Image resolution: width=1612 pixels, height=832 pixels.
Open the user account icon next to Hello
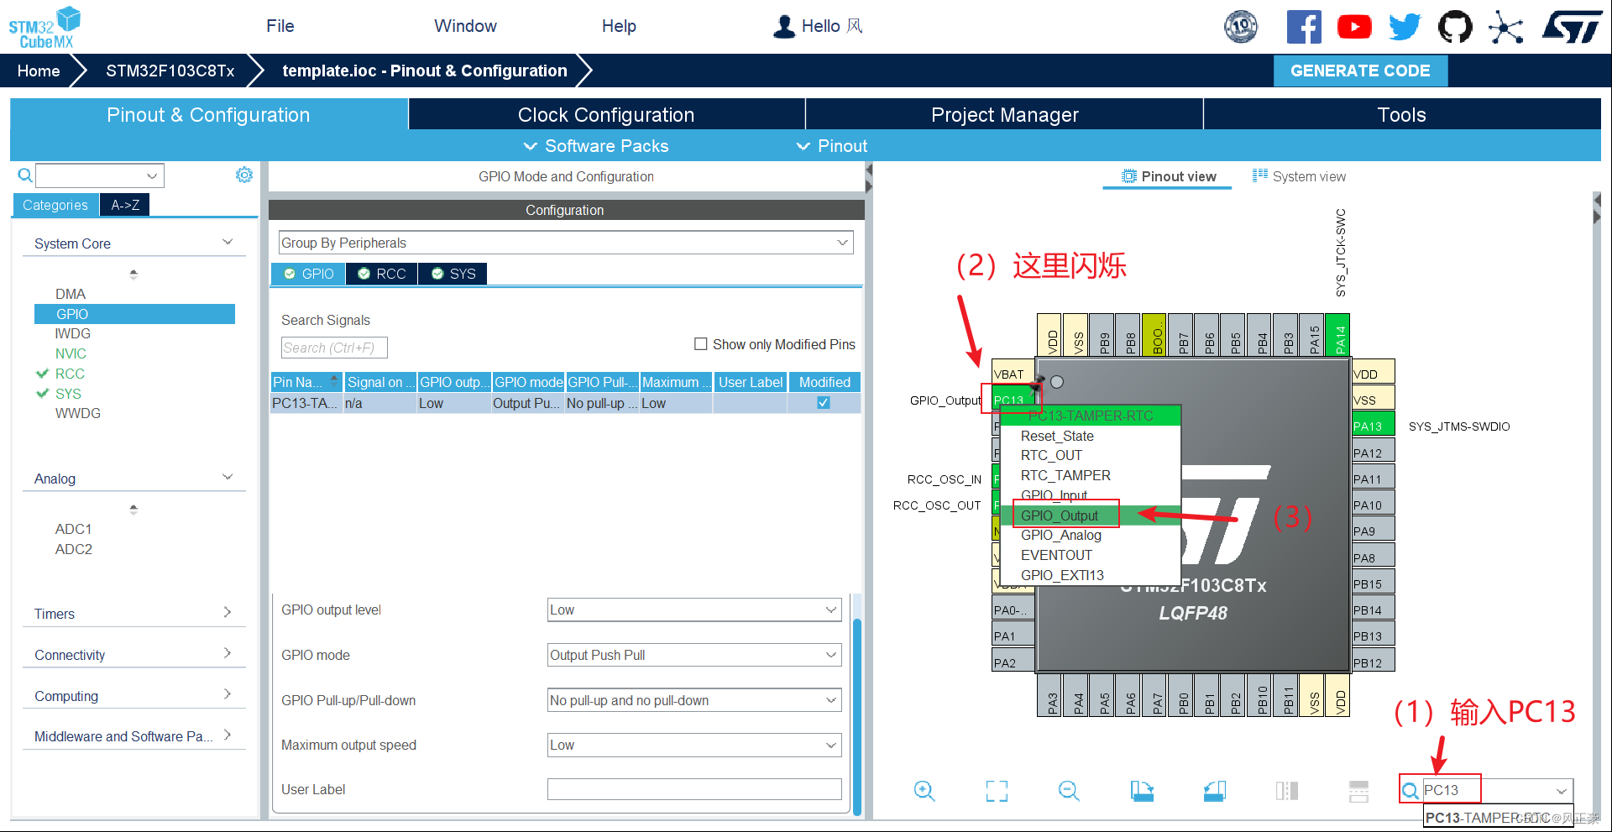[x=784, y=26]
